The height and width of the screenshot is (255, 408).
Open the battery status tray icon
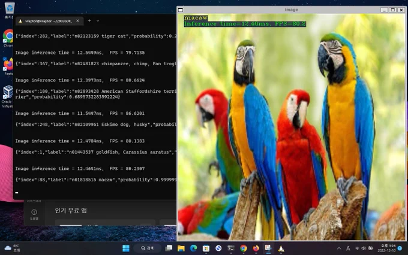371,248
